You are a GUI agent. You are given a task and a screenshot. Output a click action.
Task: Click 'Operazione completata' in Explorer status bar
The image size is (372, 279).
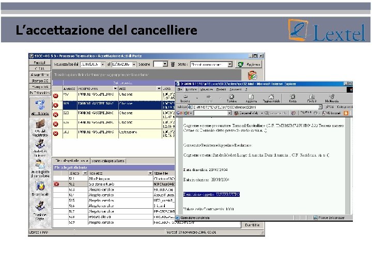pos(195,218)
